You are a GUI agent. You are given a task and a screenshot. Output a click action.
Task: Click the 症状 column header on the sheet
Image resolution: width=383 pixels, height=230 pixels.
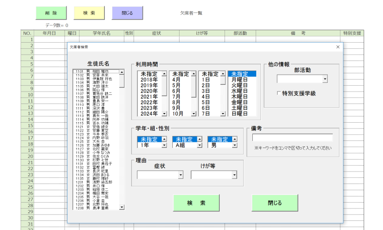[x=157, y=33]
